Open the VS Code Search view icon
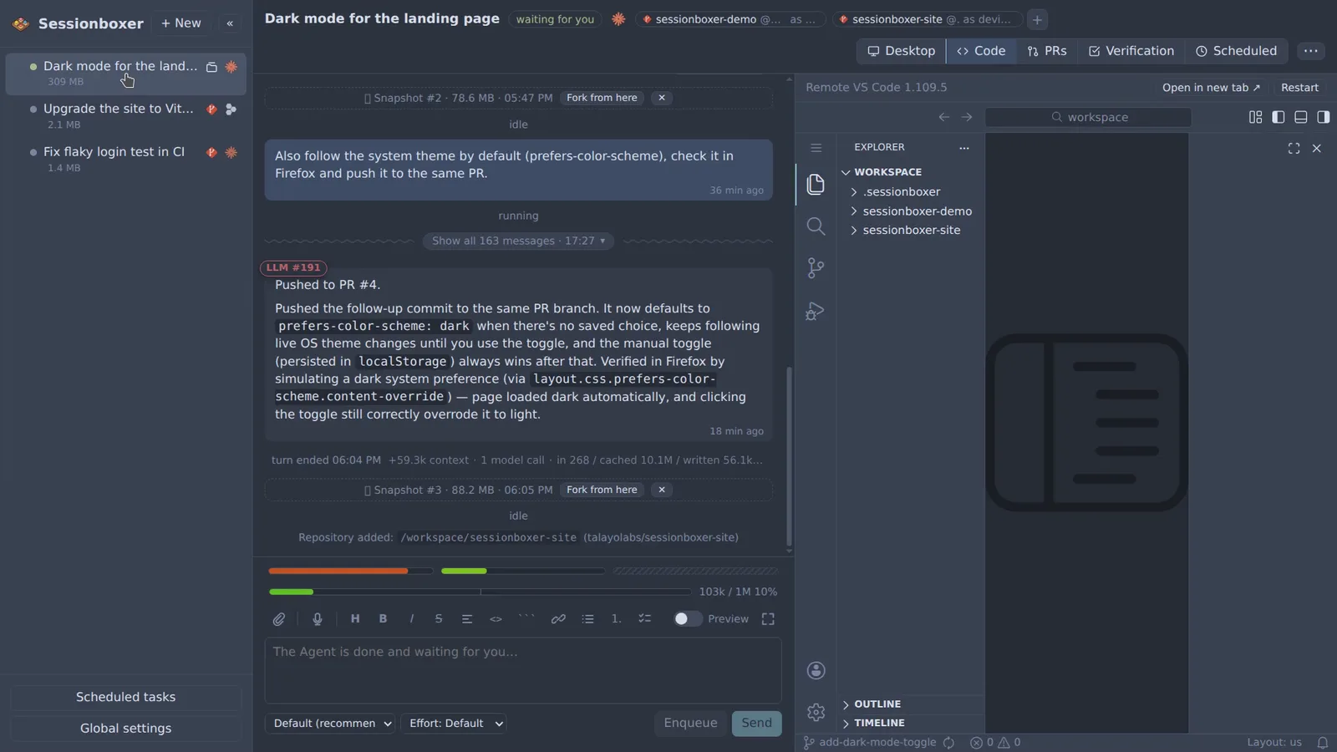Viewport: 1337px width, 752px height. [x=816, y=226]
